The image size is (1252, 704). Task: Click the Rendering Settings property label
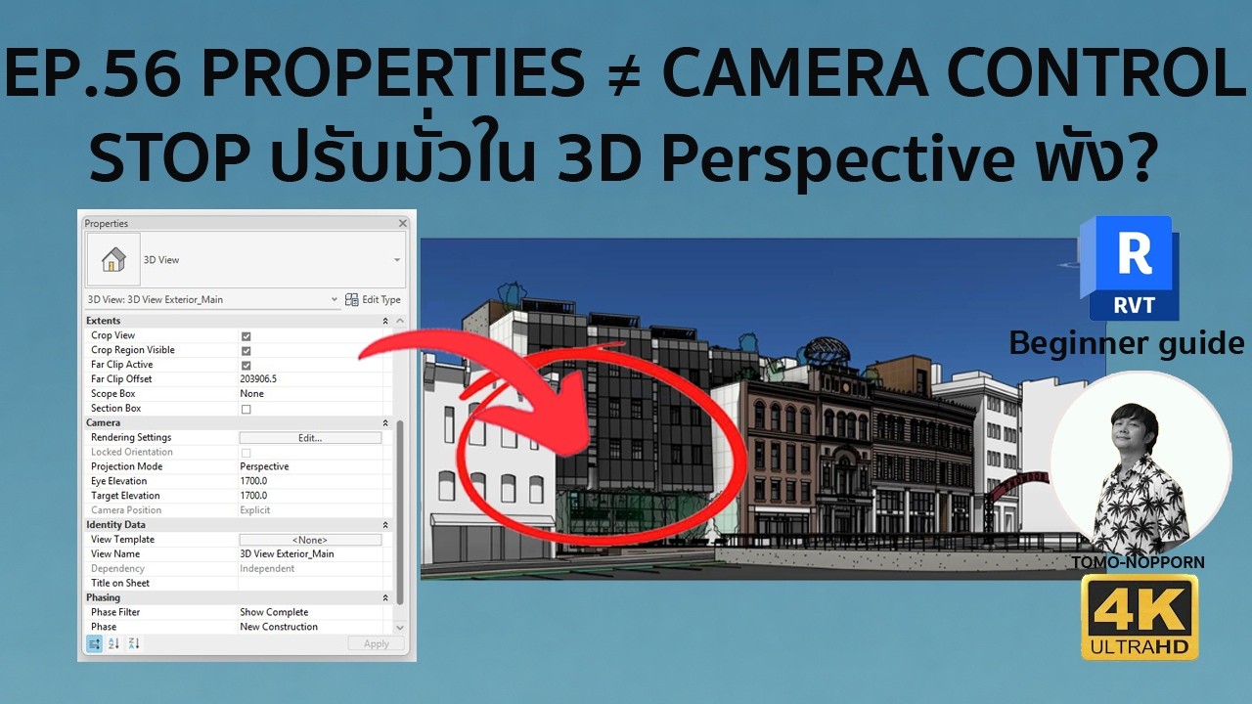click(x=131, y=438)
